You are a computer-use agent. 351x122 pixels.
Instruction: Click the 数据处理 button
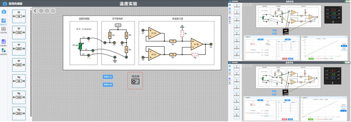pyautogui.click(x=108, y=85)
